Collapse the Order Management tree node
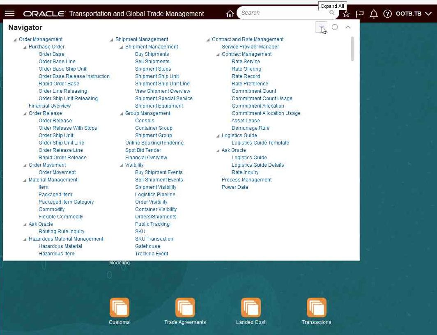 [15, 40]
